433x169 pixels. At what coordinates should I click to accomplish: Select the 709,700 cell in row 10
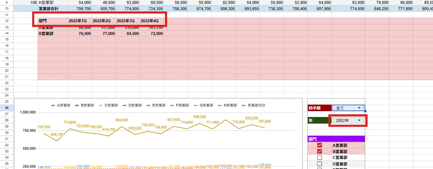point(79,8)
